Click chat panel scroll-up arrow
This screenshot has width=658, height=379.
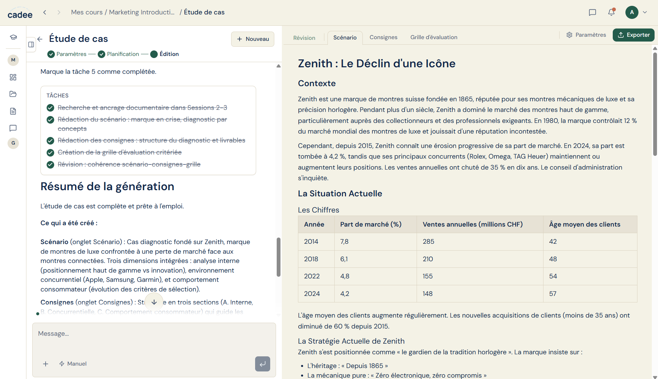point(278,66)
